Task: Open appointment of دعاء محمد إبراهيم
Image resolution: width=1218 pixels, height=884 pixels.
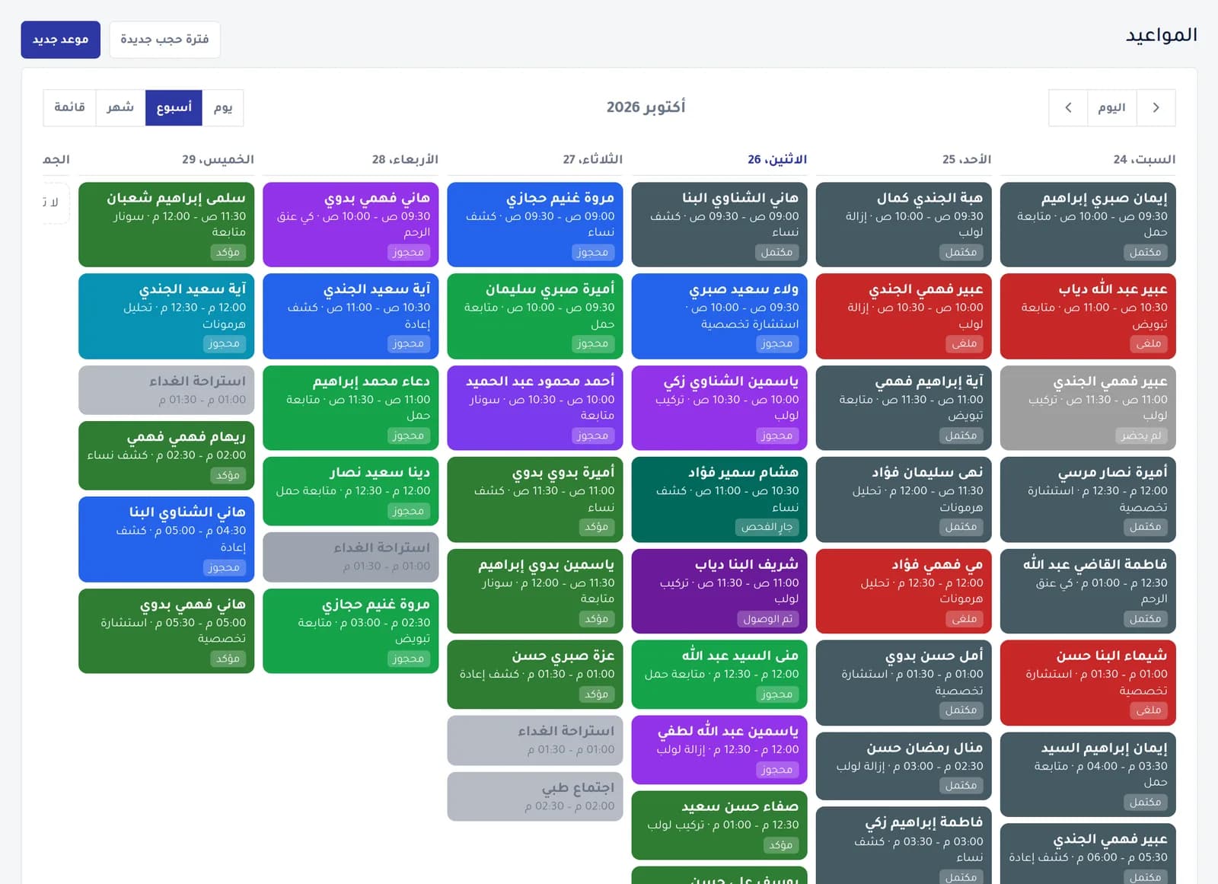Action: point(351,408)
